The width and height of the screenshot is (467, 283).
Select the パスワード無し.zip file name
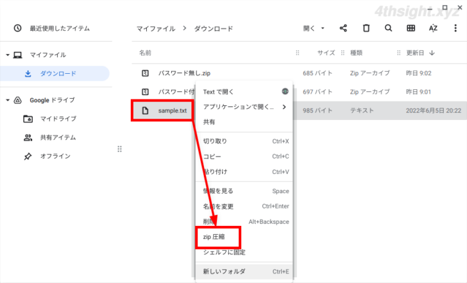click(184, 73)
